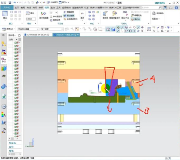Click the 编辑截面 edit section command
This screenshot has height=160, width=180.
(x=69, y=12)
